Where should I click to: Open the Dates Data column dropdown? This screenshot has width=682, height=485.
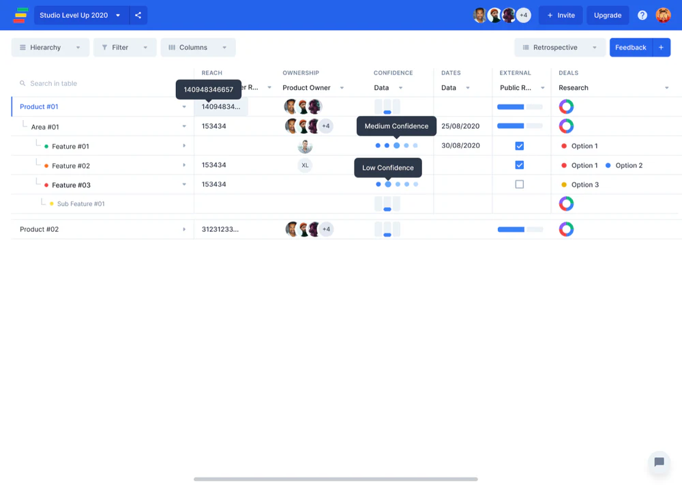click(x=468, y=88)
